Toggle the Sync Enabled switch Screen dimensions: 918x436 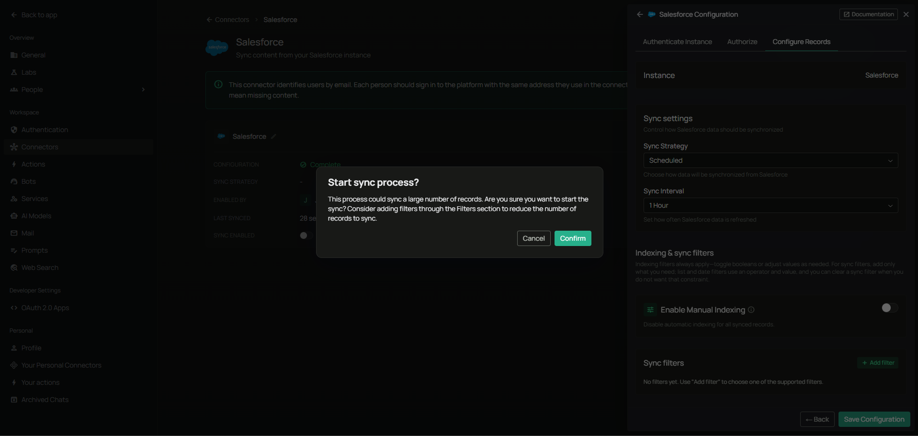tap(306, 235)
